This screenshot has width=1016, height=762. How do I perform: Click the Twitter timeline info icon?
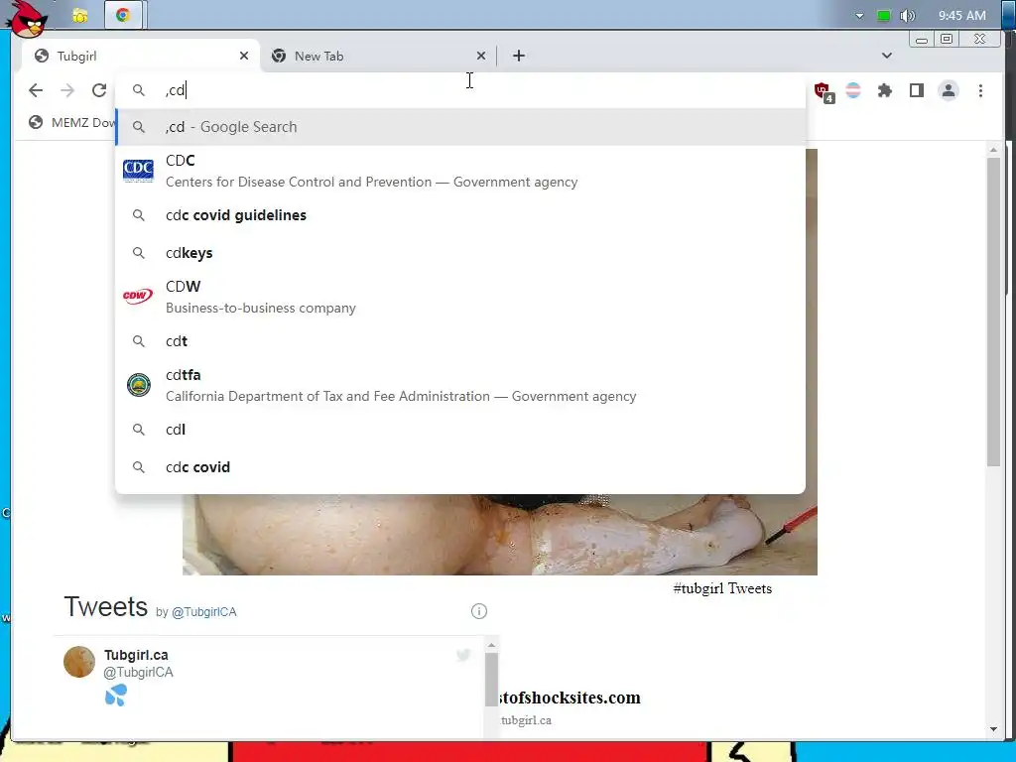(x=479, y=611)
